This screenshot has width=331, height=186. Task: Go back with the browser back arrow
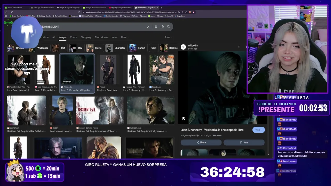[x=6, y=12]
